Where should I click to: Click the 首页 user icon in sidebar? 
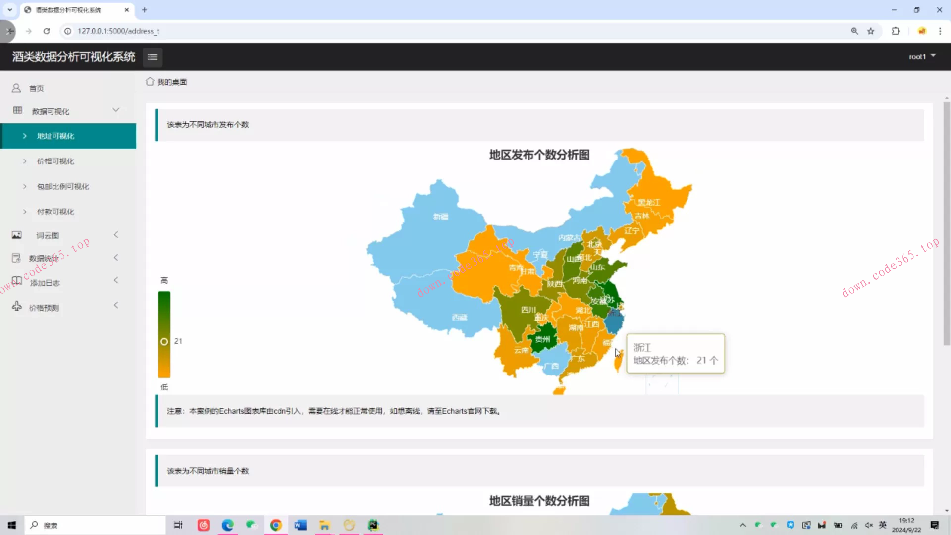[16, 88]
